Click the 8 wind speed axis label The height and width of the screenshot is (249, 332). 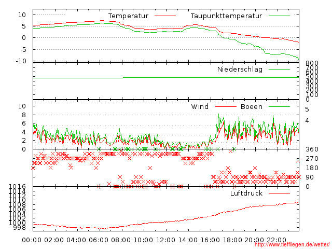pyautogui.click(x=24, y=115)
